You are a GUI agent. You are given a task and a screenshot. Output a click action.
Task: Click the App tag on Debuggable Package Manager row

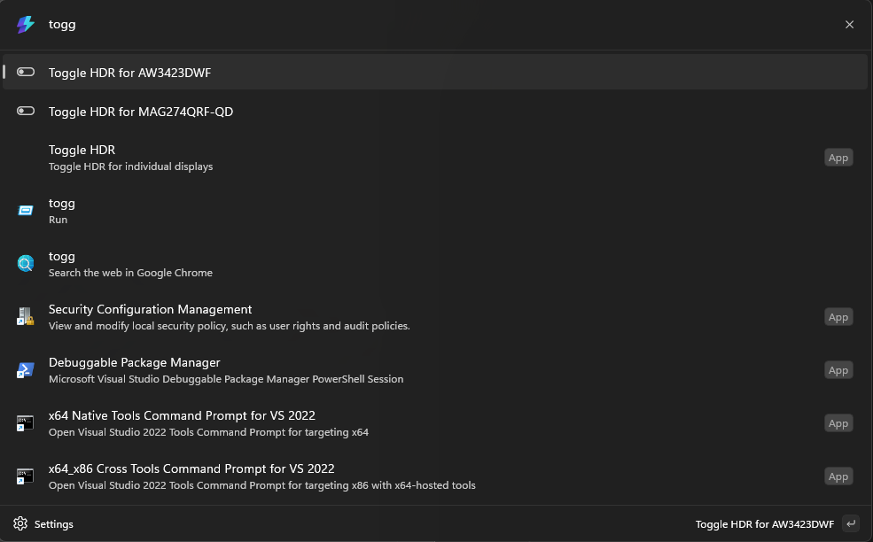tap(838, 370)
